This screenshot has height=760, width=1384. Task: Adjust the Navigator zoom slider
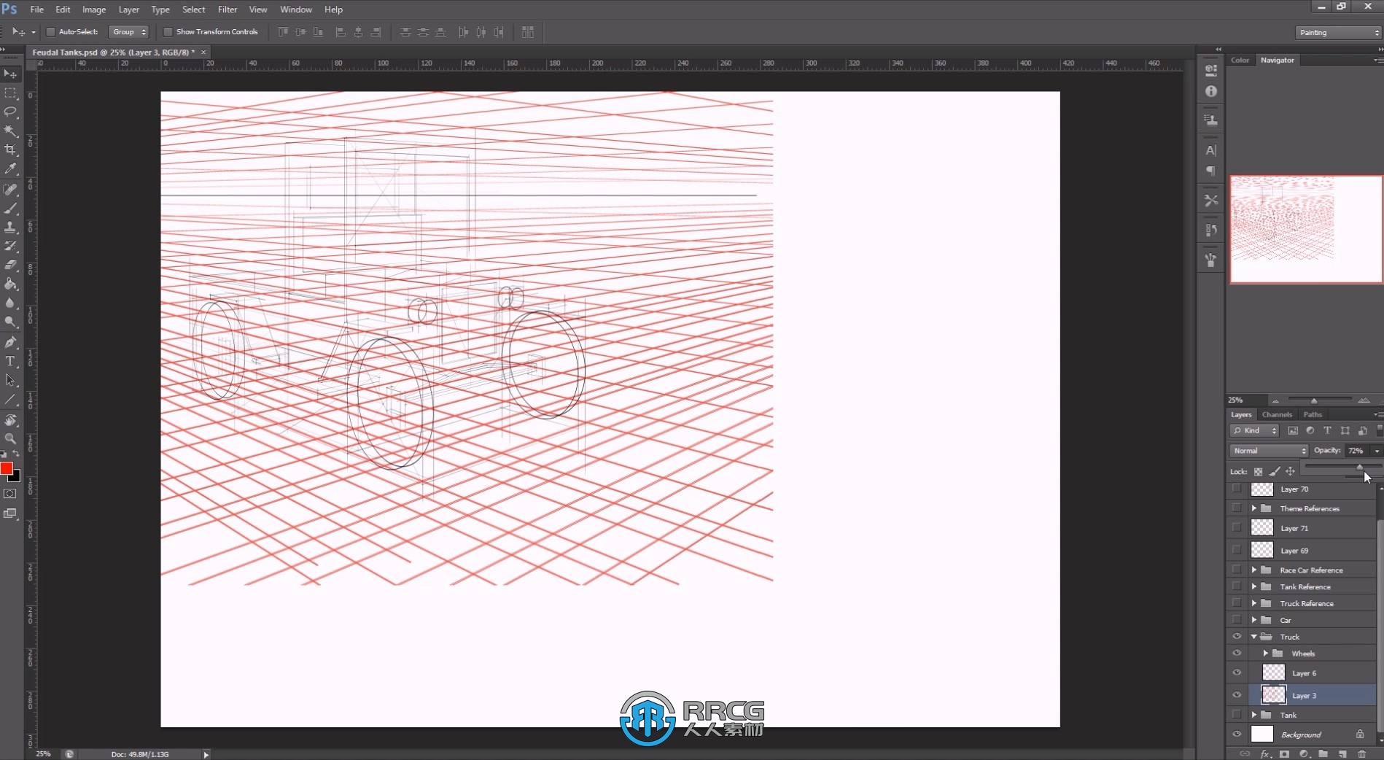pyautogui.click(x=1314, y=400)
